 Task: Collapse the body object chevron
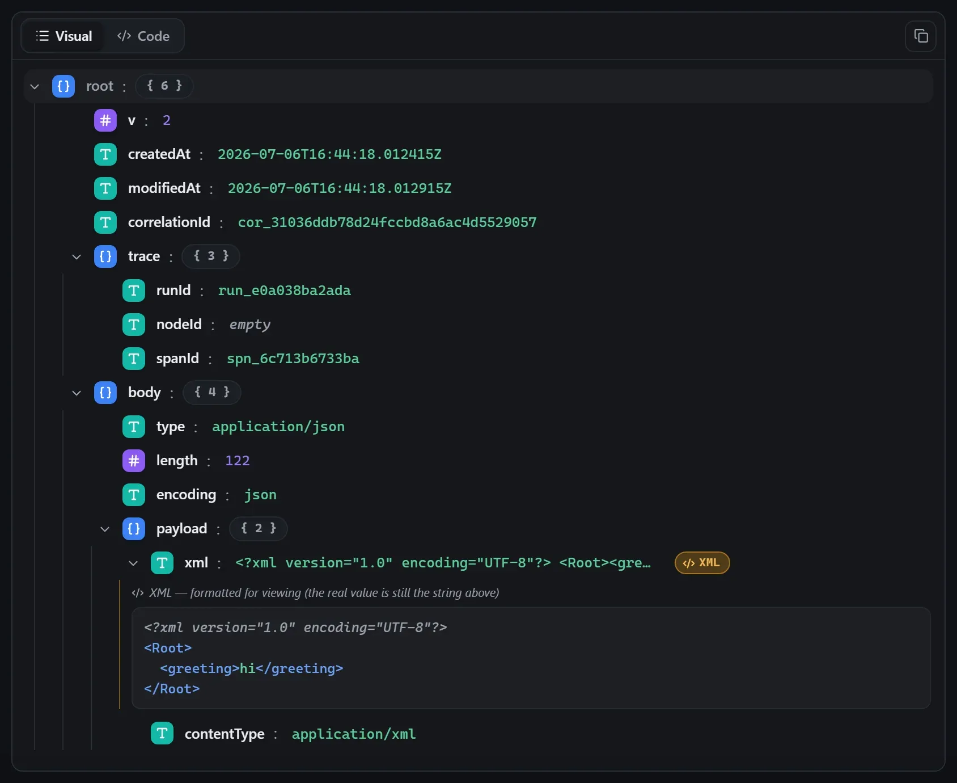coord(77,393)
